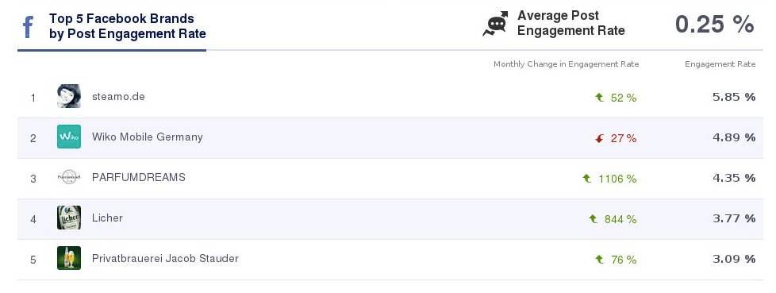776x293 pixels.
Task: Select the PARFUMDREAMS brand name
Action: pyautogui.click(x=139, y=177)
